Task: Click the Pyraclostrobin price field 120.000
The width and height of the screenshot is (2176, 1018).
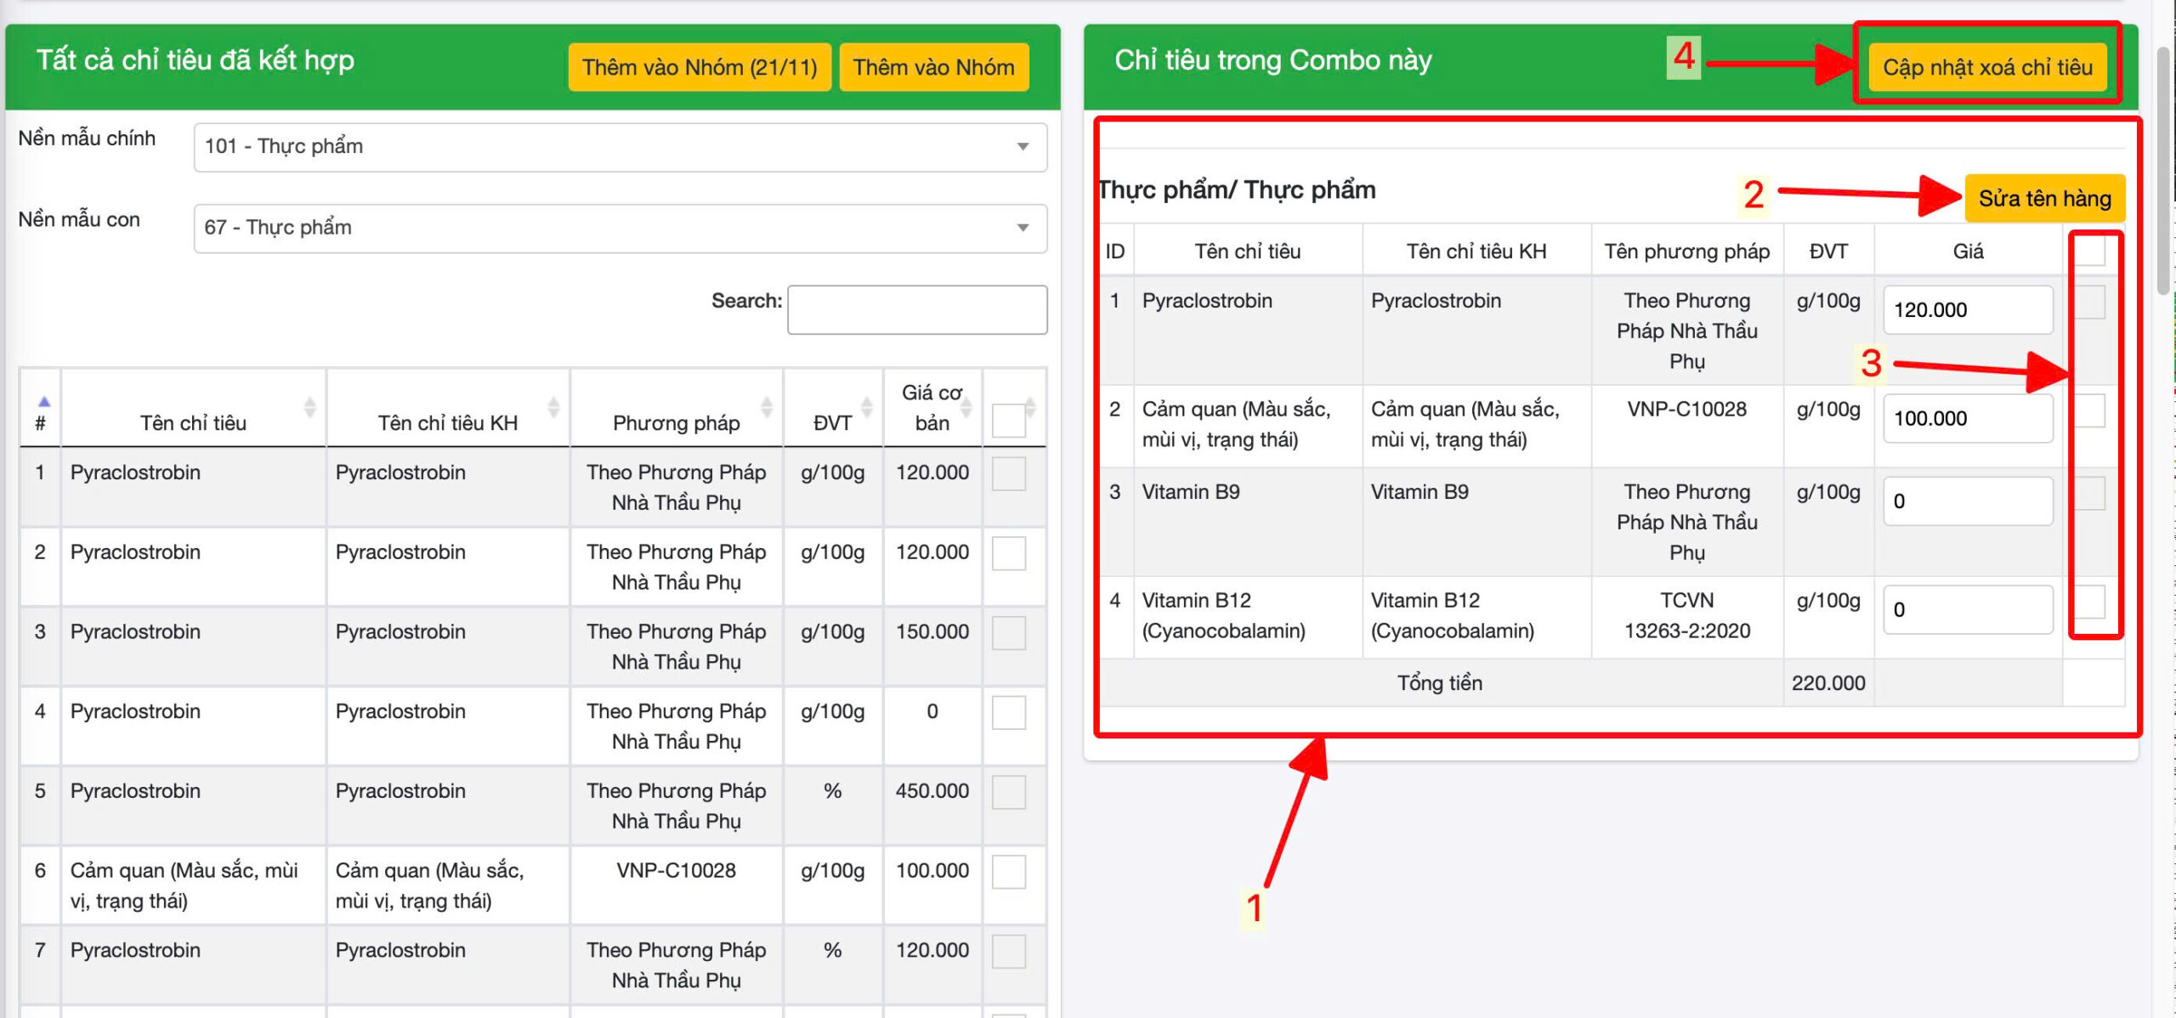Action: click(1967, 310)
